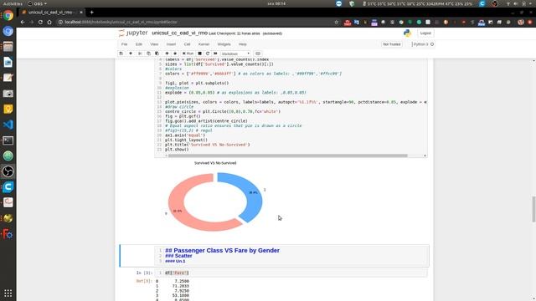Image resolution: width=536 pixels, height=301 pixels.
Task: Cut selected cells with the scissors icon
Action: (x=140, y=54)
